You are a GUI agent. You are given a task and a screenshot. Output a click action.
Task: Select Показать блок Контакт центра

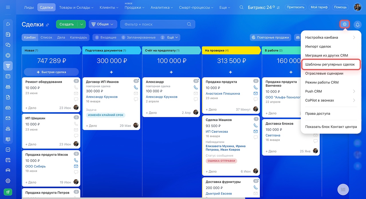(x=331, y=127)
